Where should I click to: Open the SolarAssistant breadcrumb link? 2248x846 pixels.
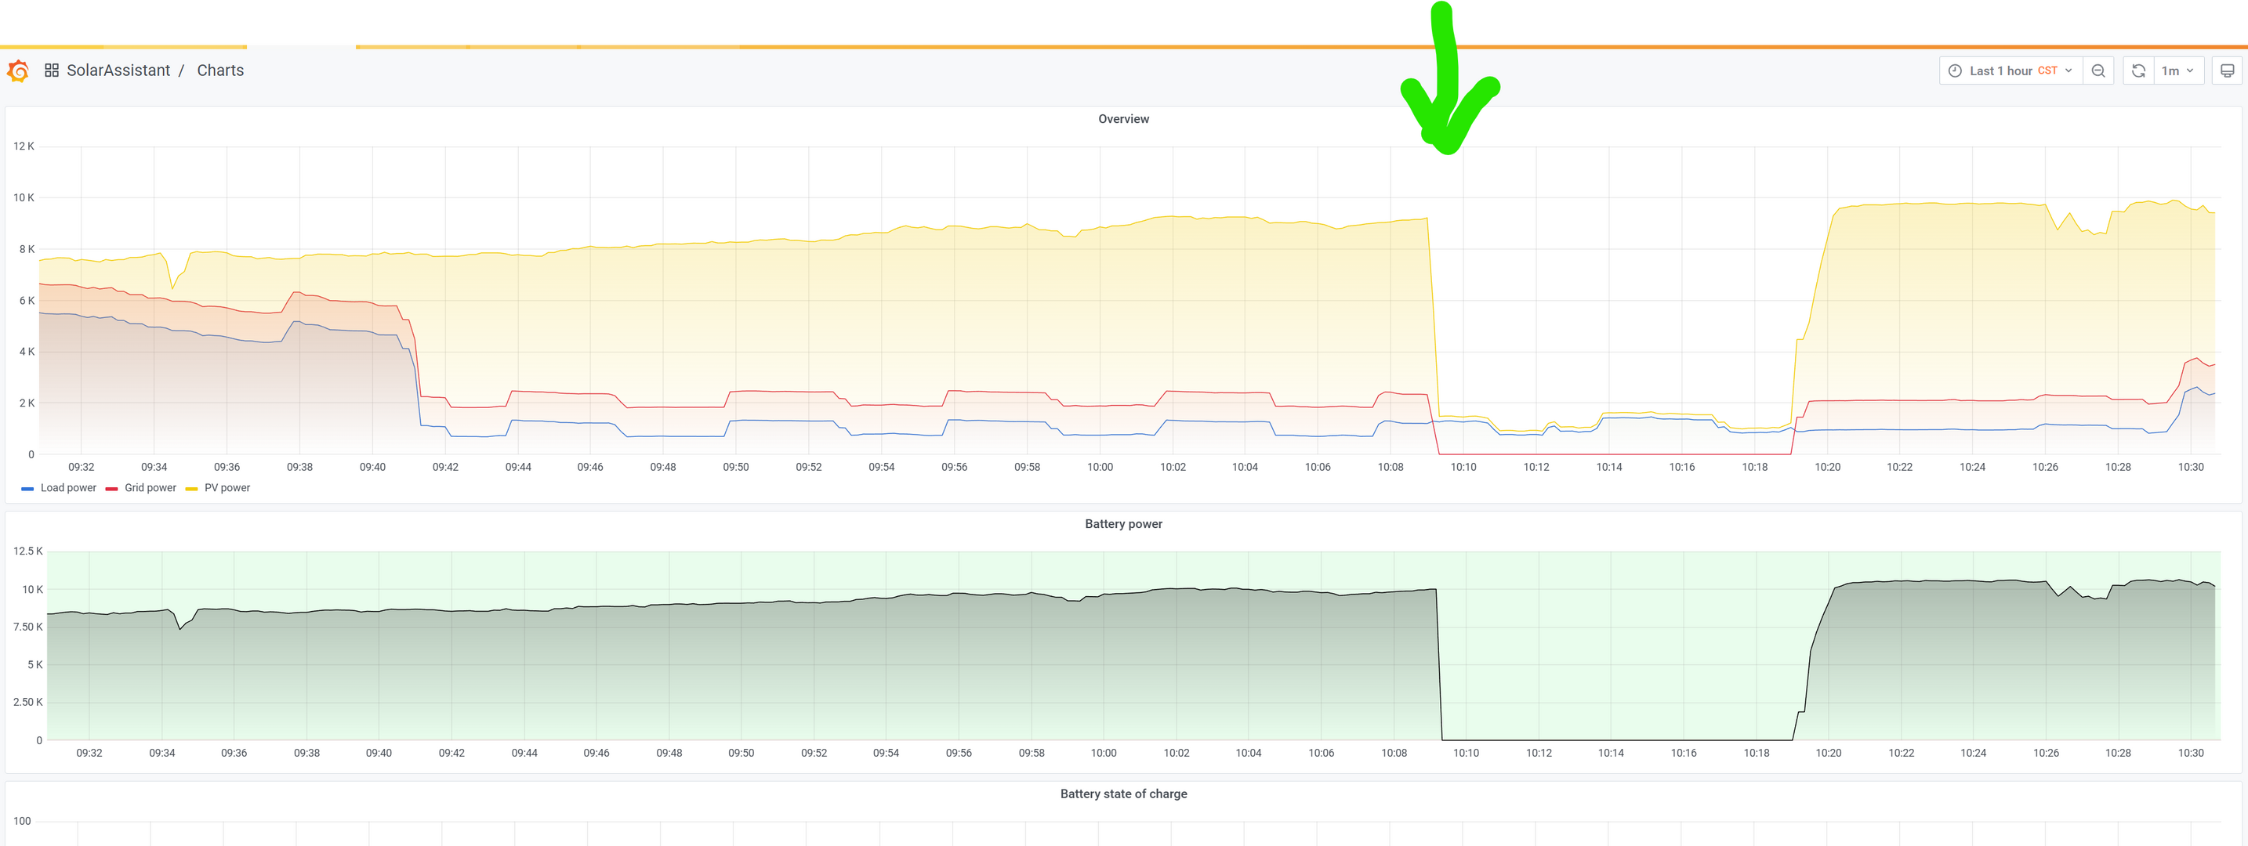pyautogui.click(x=118, y=70)
